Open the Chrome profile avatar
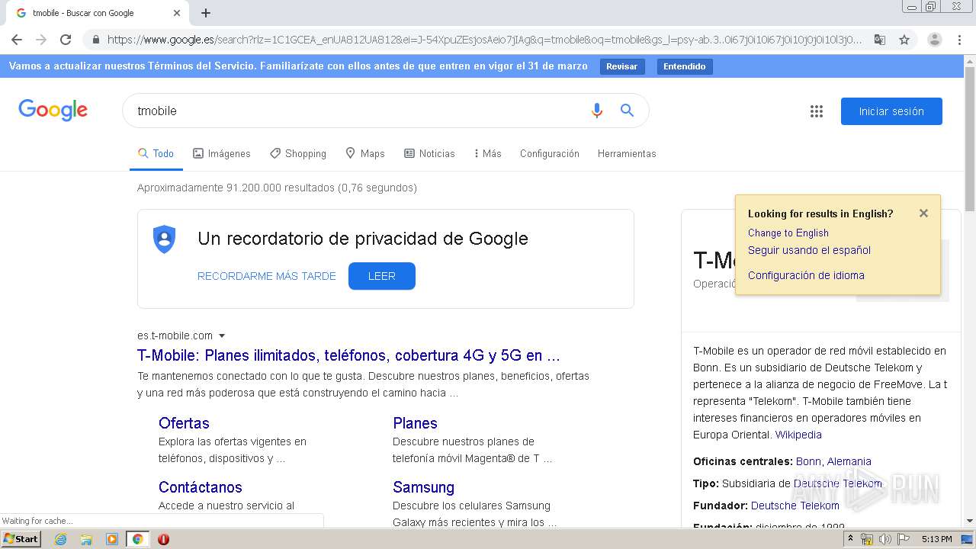Viewport: 976px width, 549px height. click(934, 40)
